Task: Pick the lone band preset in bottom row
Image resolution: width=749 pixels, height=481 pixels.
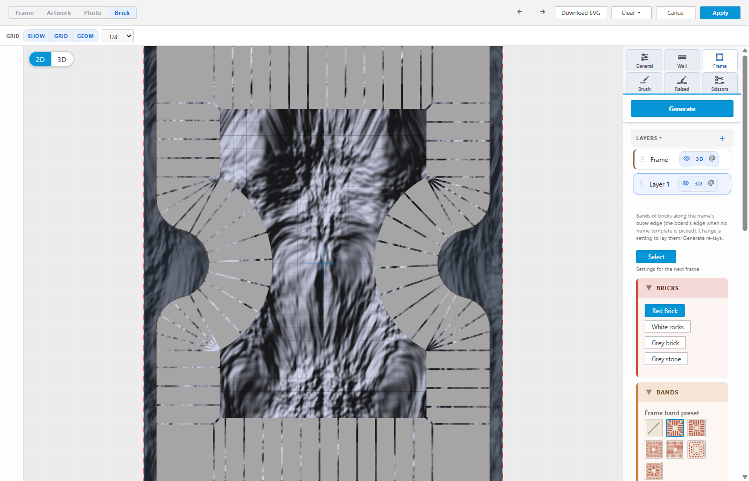Action: pyautogui.click(x=654, y=471)
